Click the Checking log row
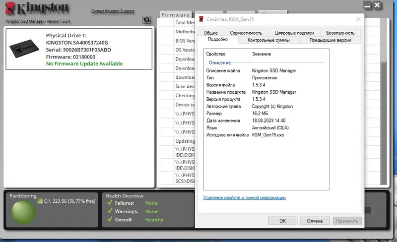Image resolution: width=397 pixels, height=242 pixels. pyautogui.click(x=177, y=95)
